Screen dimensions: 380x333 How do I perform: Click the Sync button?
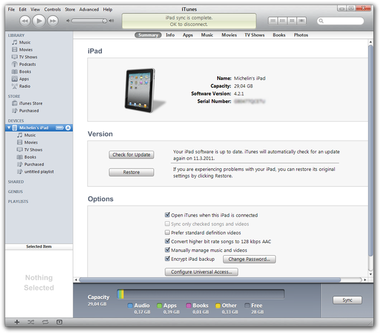347,300
